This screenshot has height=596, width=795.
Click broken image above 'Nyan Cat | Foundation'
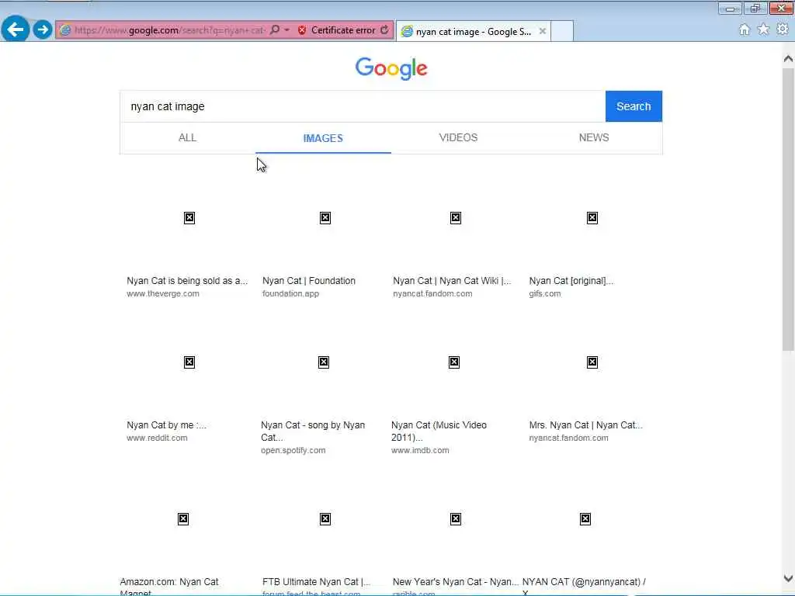coord(325,218)
